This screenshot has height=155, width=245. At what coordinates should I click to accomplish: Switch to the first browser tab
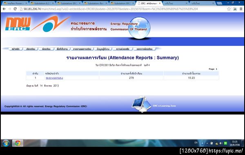coord(15,3)
